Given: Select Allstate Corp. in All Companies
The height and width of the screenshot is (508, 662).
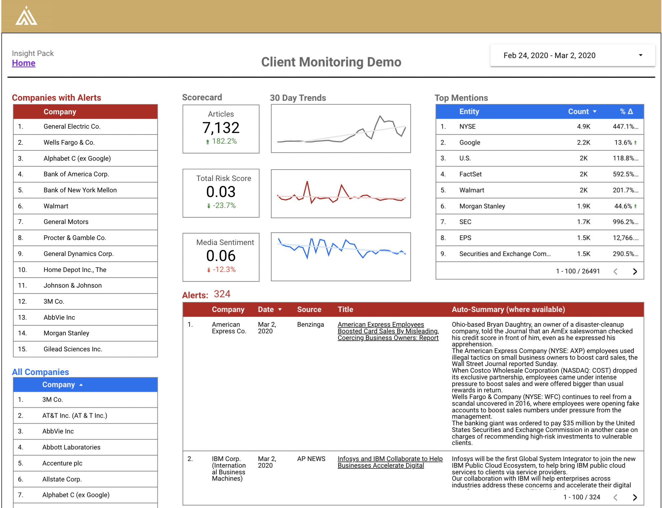Looking at the screenshot, I should tap(85, 479).
